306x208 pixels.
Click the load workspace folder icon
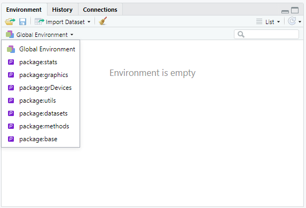pyautogui.click(x=10, y=21)
